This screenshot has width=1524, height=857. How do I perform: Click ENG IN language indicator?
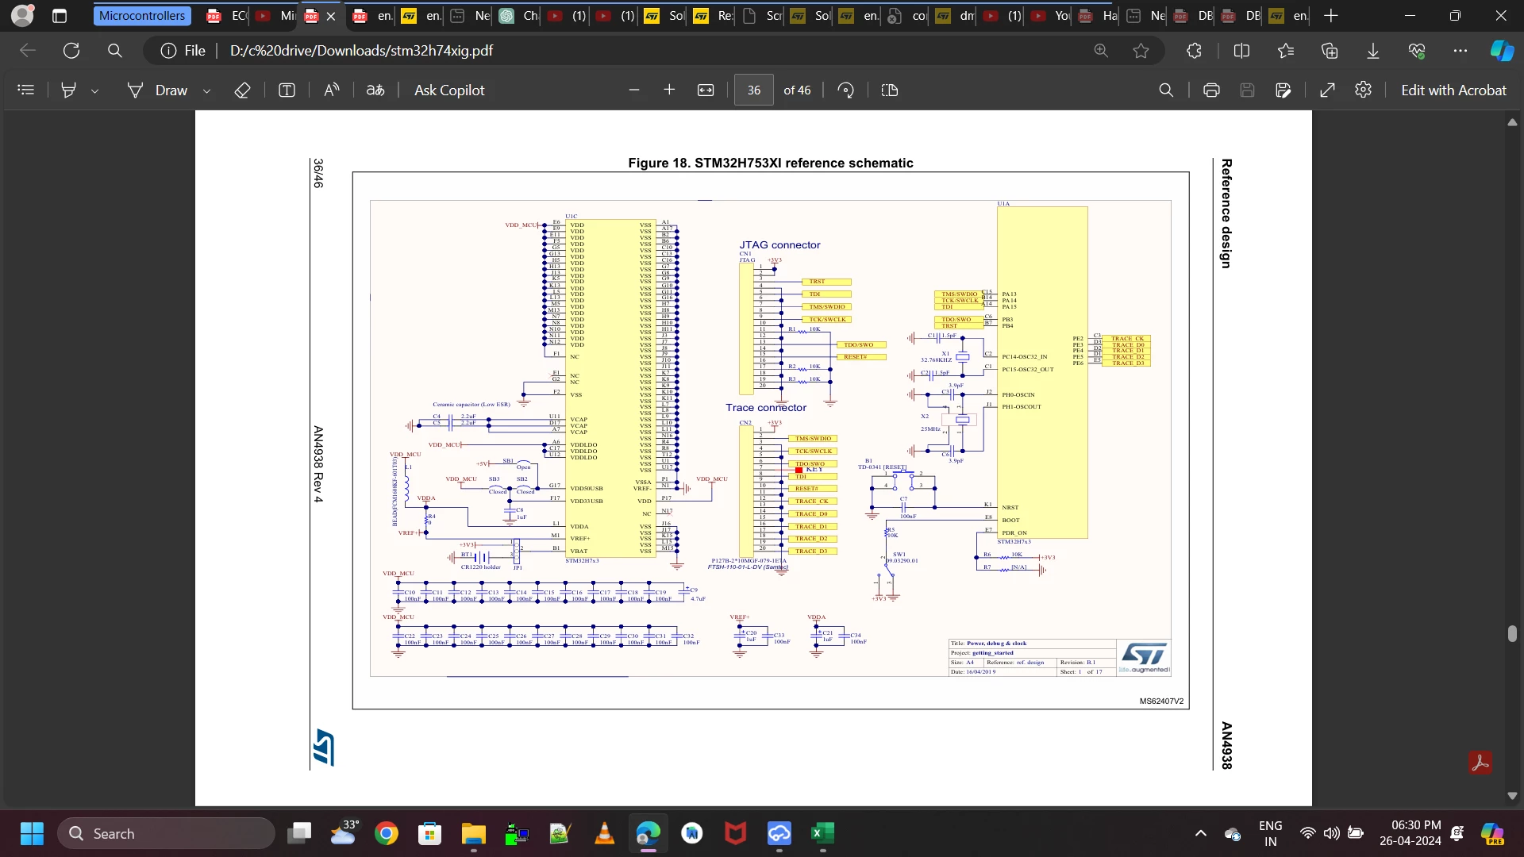point(1270,833)
